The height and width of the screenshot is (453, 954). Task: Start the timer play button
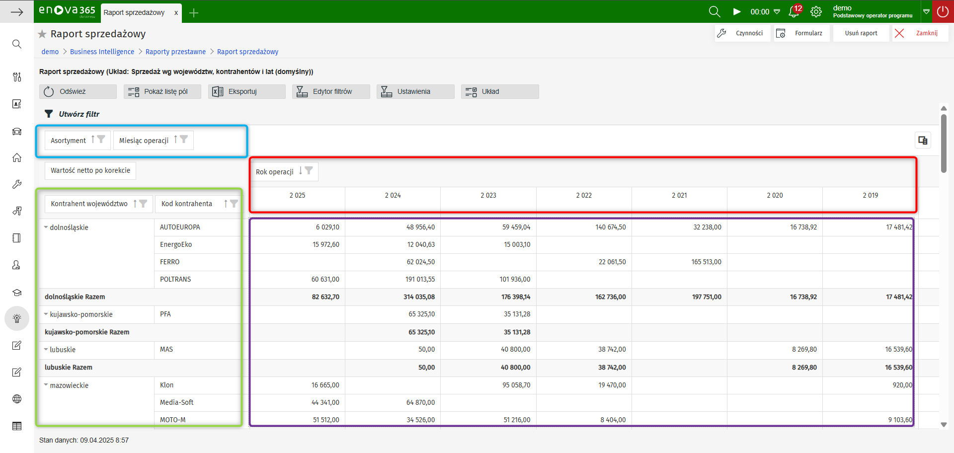pos(737,12)
